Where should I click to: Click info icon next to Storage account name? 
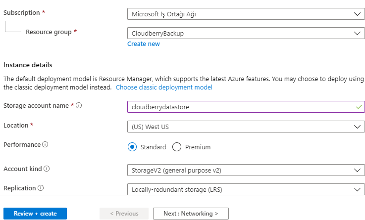click(79, 105)
